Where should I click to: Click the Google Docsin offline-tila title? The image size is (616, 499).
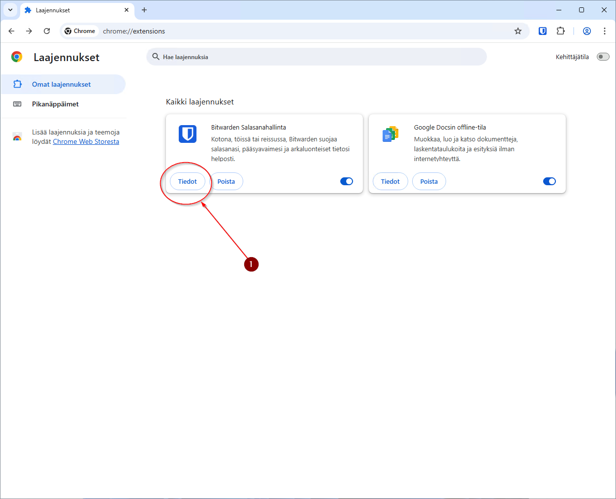[x=450, y=127]
